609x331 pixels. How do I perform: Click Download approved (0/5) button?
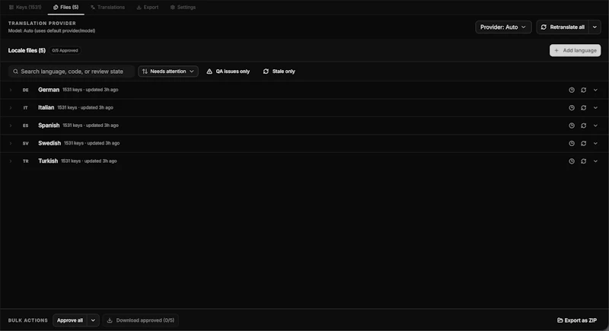141,320
